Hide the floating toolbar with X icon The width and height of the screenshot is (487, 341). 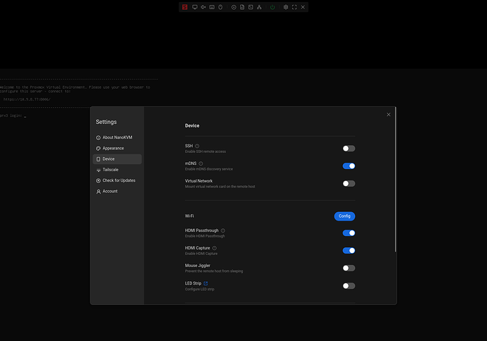coord(303,7)
